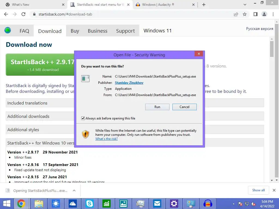Open the Mail app in taskbar
The image size is (279, 209).
pos(157,204)
